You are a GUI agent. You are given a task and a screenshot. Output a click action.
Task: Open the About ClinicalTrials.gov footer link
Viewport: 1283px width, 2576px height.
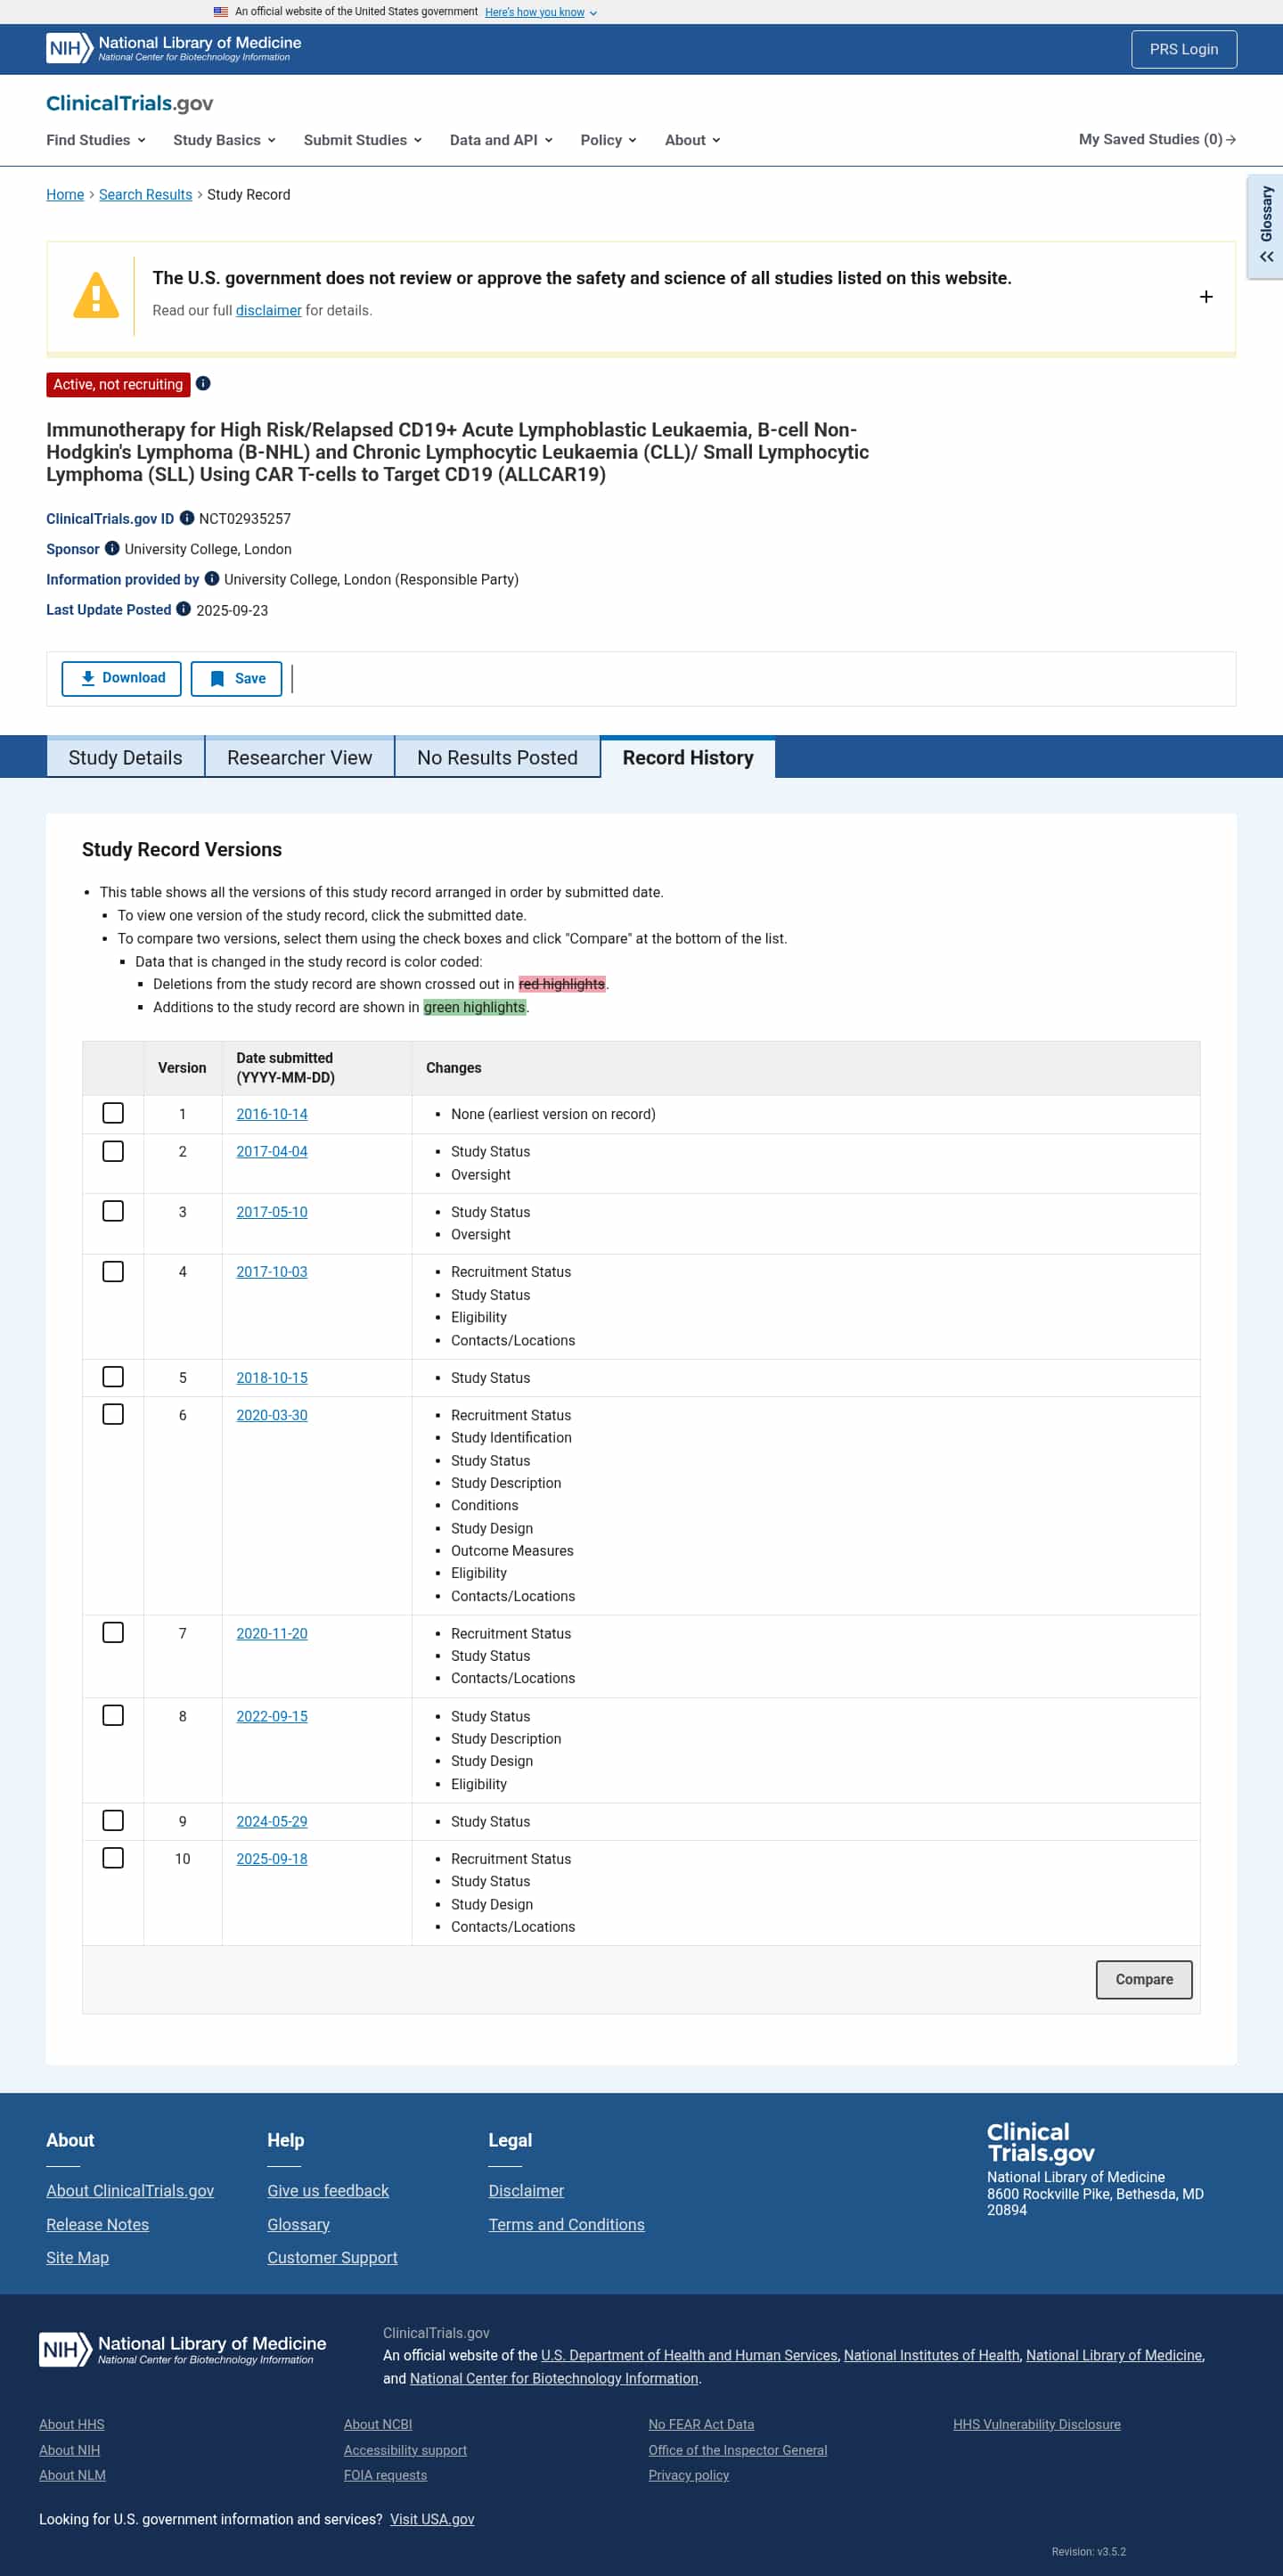(x=130, y=2190)
